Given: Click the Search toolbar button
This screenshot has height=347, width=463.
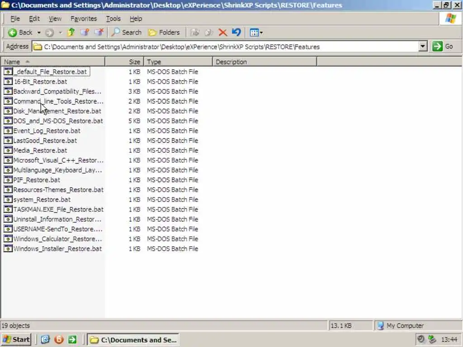Looking at the screenshot, I should click(127, 33).
